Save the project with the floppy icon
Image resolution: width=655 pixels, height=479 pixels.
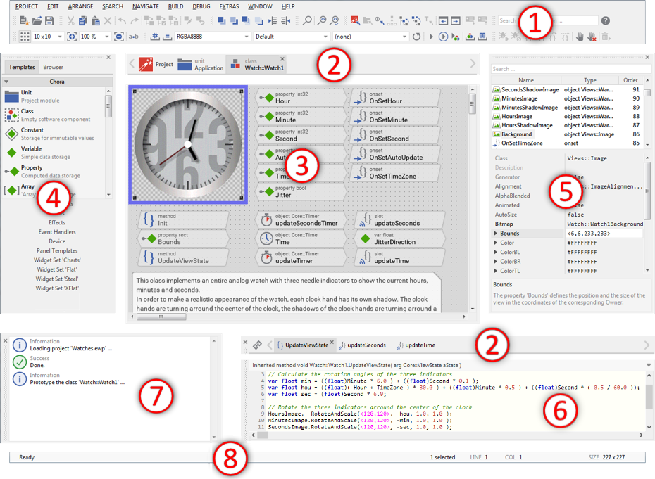coord(49,20)
